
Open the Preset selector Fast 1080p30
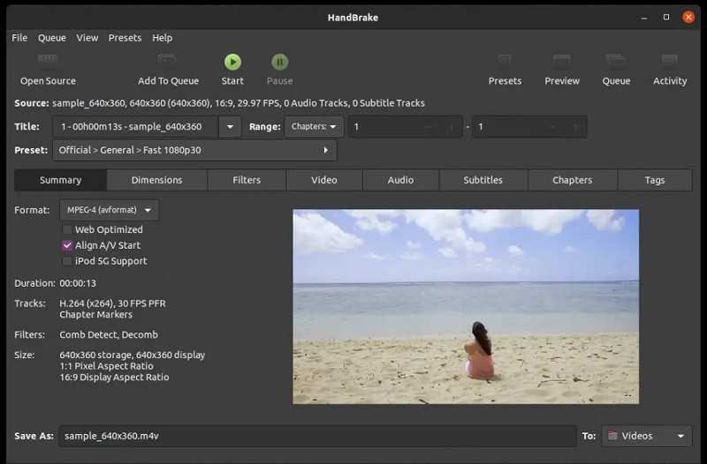click(x=194, y=150)
